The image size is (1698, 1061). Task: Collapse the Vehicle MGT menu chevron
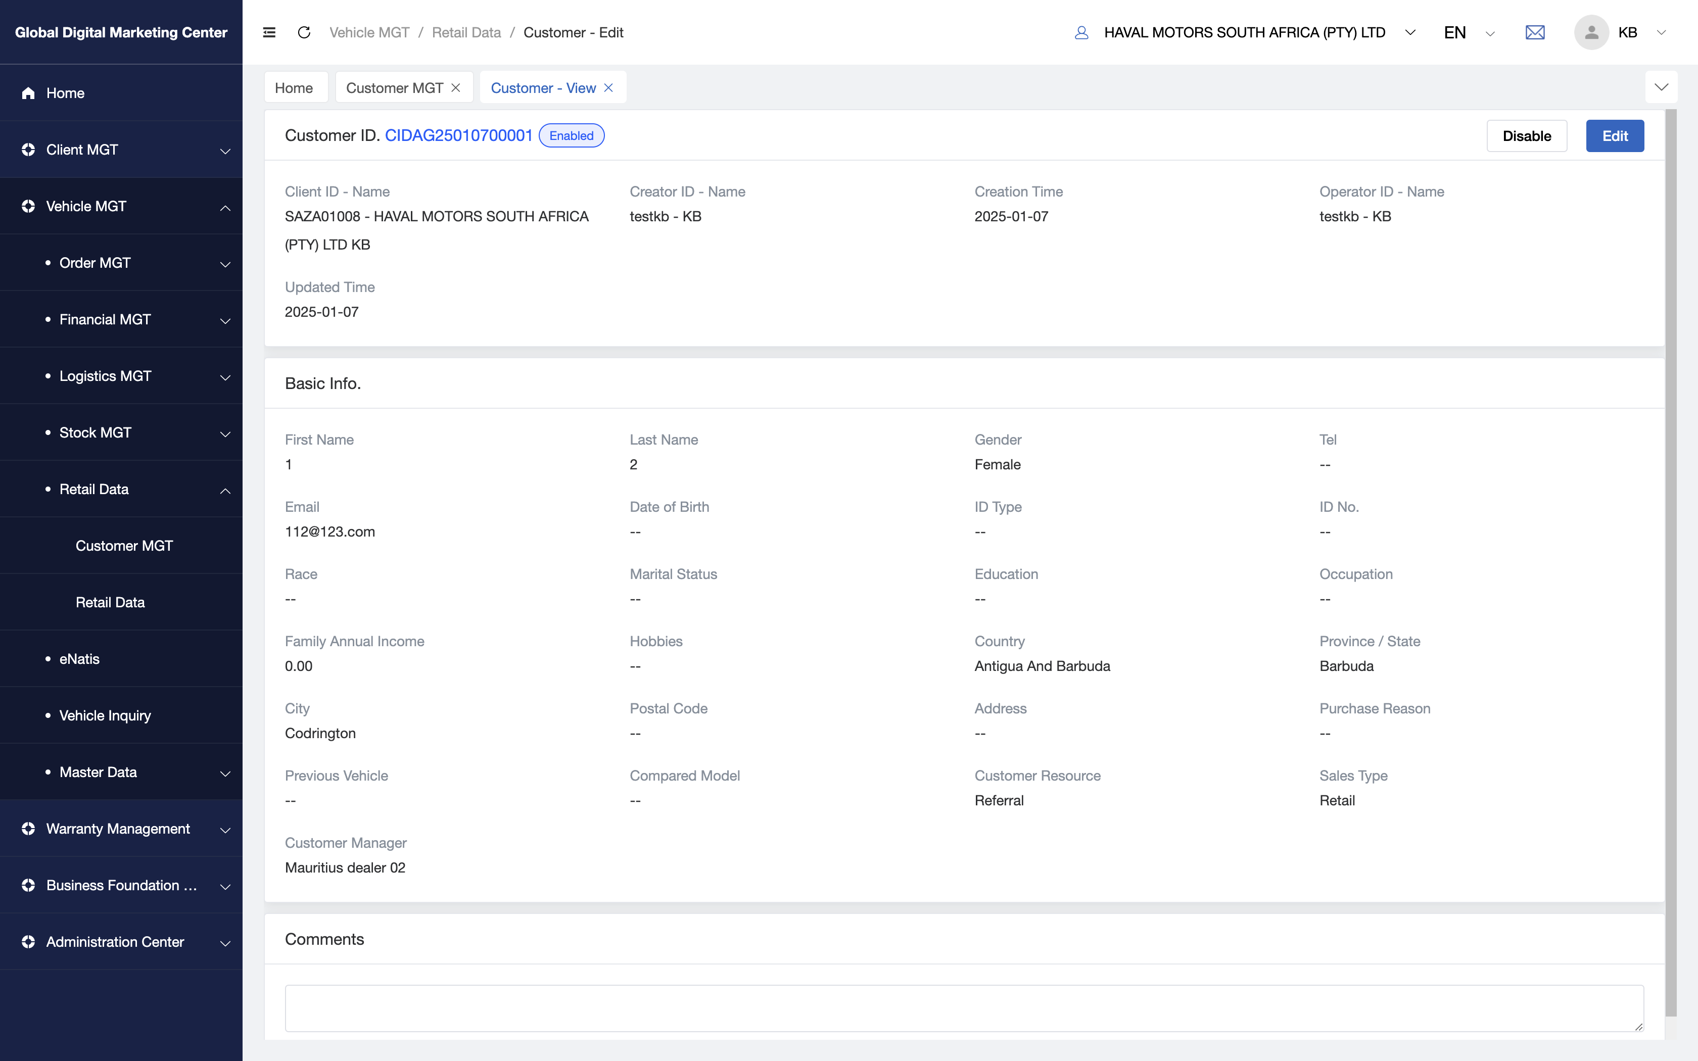[225, 208]
